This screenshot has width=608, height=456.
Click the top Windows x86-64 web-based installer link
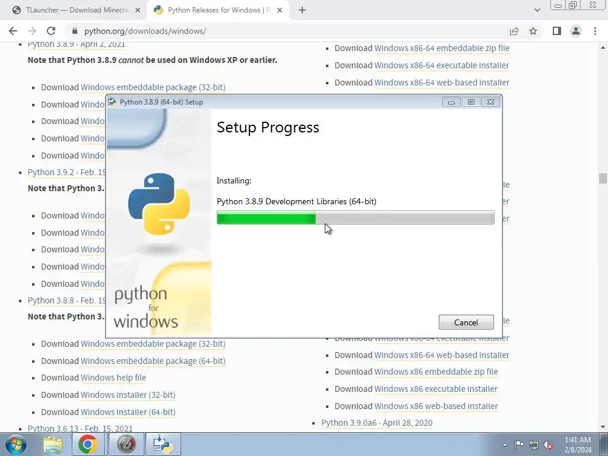pos(442,83)
